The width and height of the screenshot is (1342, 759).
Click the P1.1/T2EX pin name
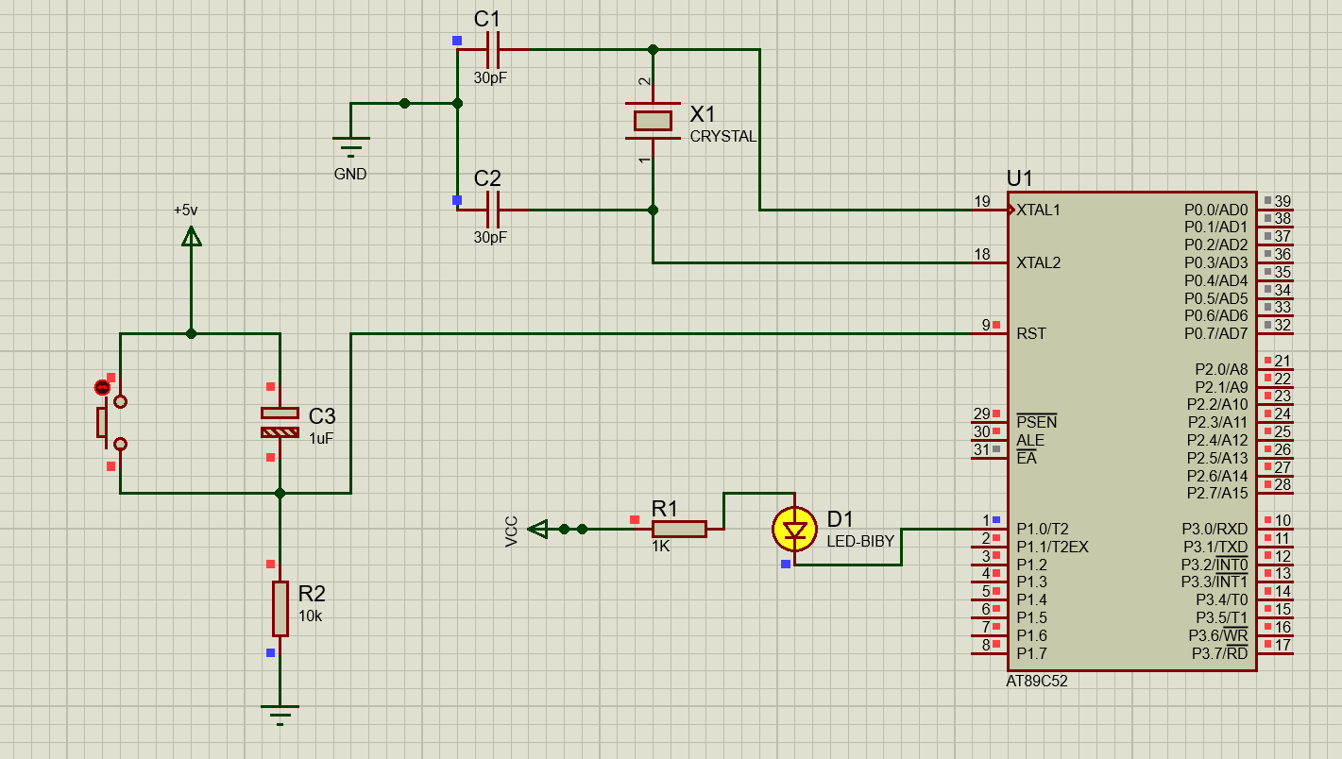1053,547
